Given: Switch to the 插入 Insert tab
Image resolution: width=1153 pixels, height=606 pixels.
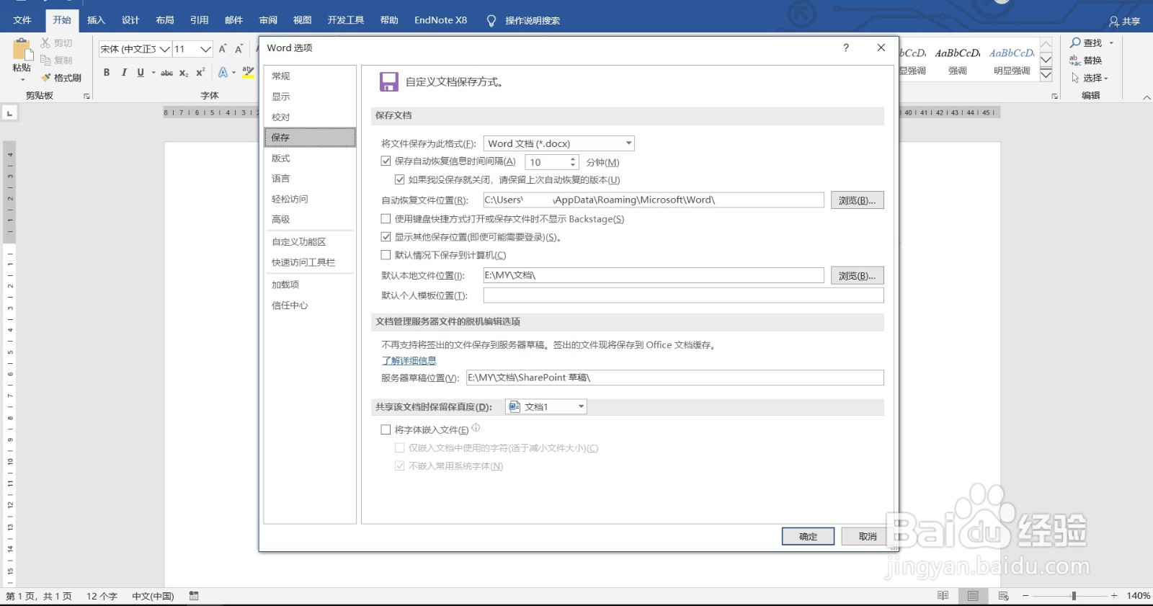Looking at the screenshot, I should 96,20.
